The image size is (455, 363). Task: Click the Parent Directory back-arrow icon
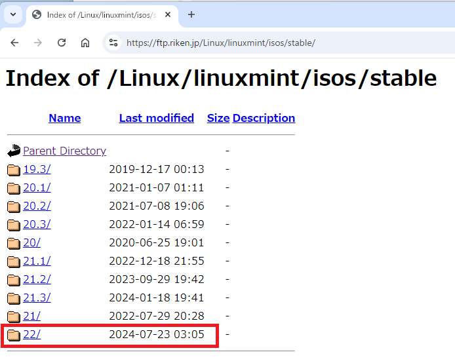(14, 151)
